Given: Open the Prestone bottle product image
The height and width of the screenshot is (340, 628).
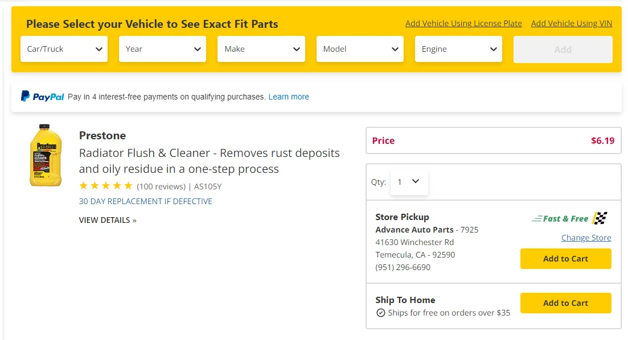Looking at the screenshot, I should 46,155.
